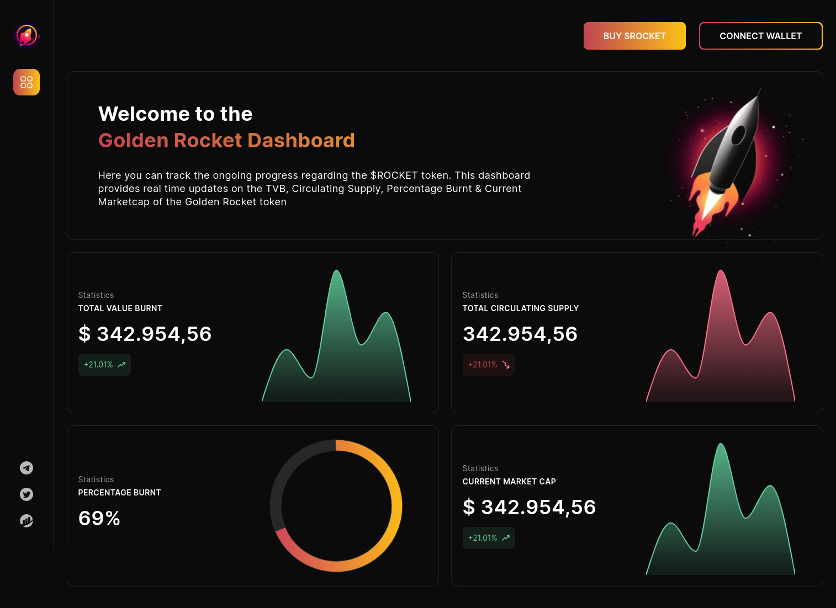
Task: Click the CONNECT WALLET button
Action: [760, 36]
